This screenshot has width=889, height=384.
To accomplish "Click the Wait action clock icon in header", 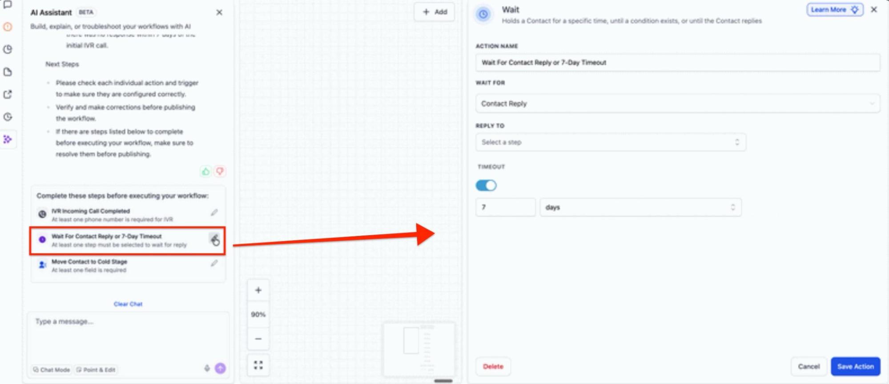I will [483, 15].
